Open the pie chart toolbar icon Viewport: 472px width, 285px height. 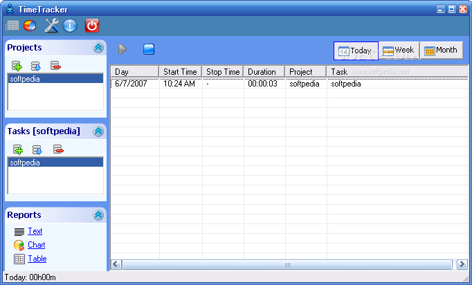(30, 26)
